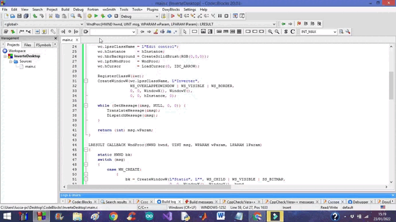Collapse the InverteDesktop project tree node

(x=5, y=56)
